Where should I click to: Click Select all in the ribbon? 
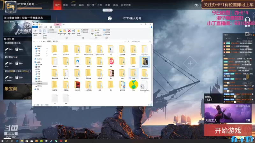107,30
